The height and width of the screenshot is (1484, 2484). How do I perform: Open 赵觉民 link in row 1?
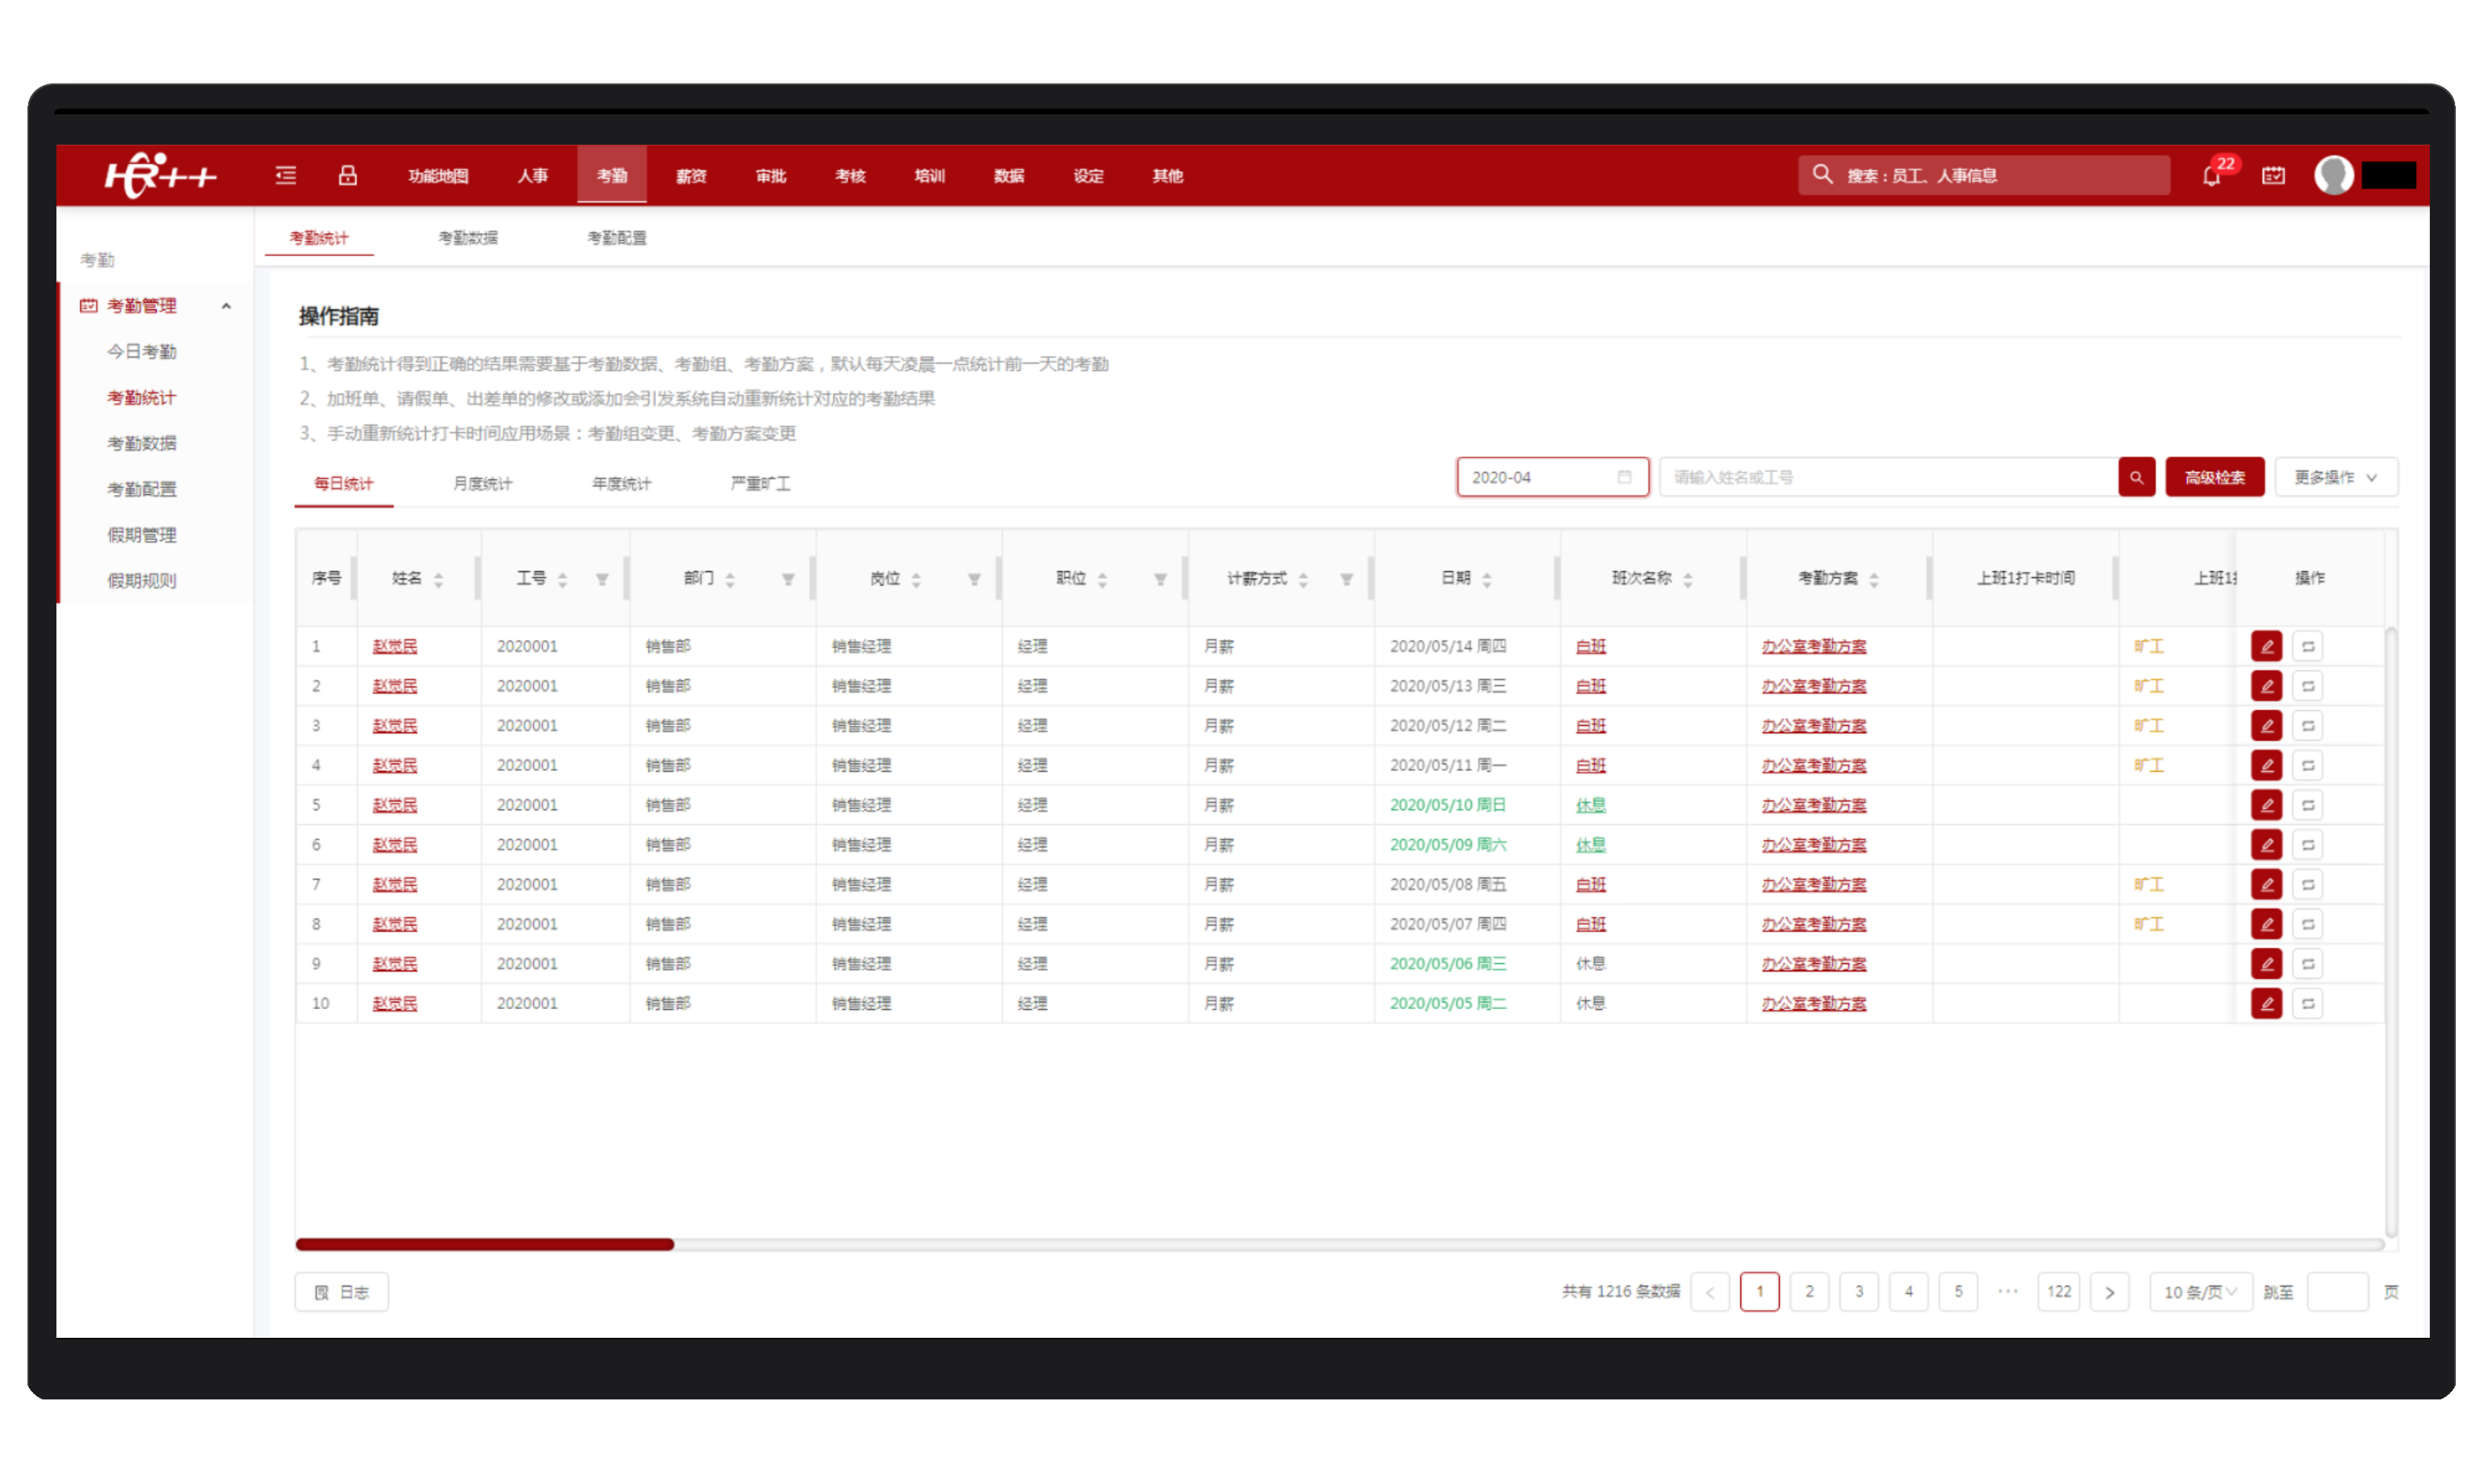click(x=395, y=647)
